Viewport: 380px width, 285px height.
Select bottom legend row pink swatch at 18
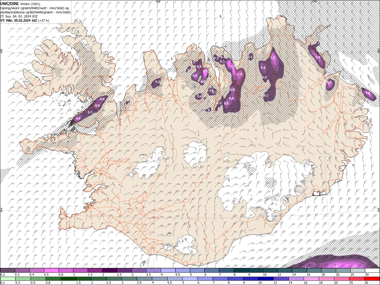pos(326,279)
